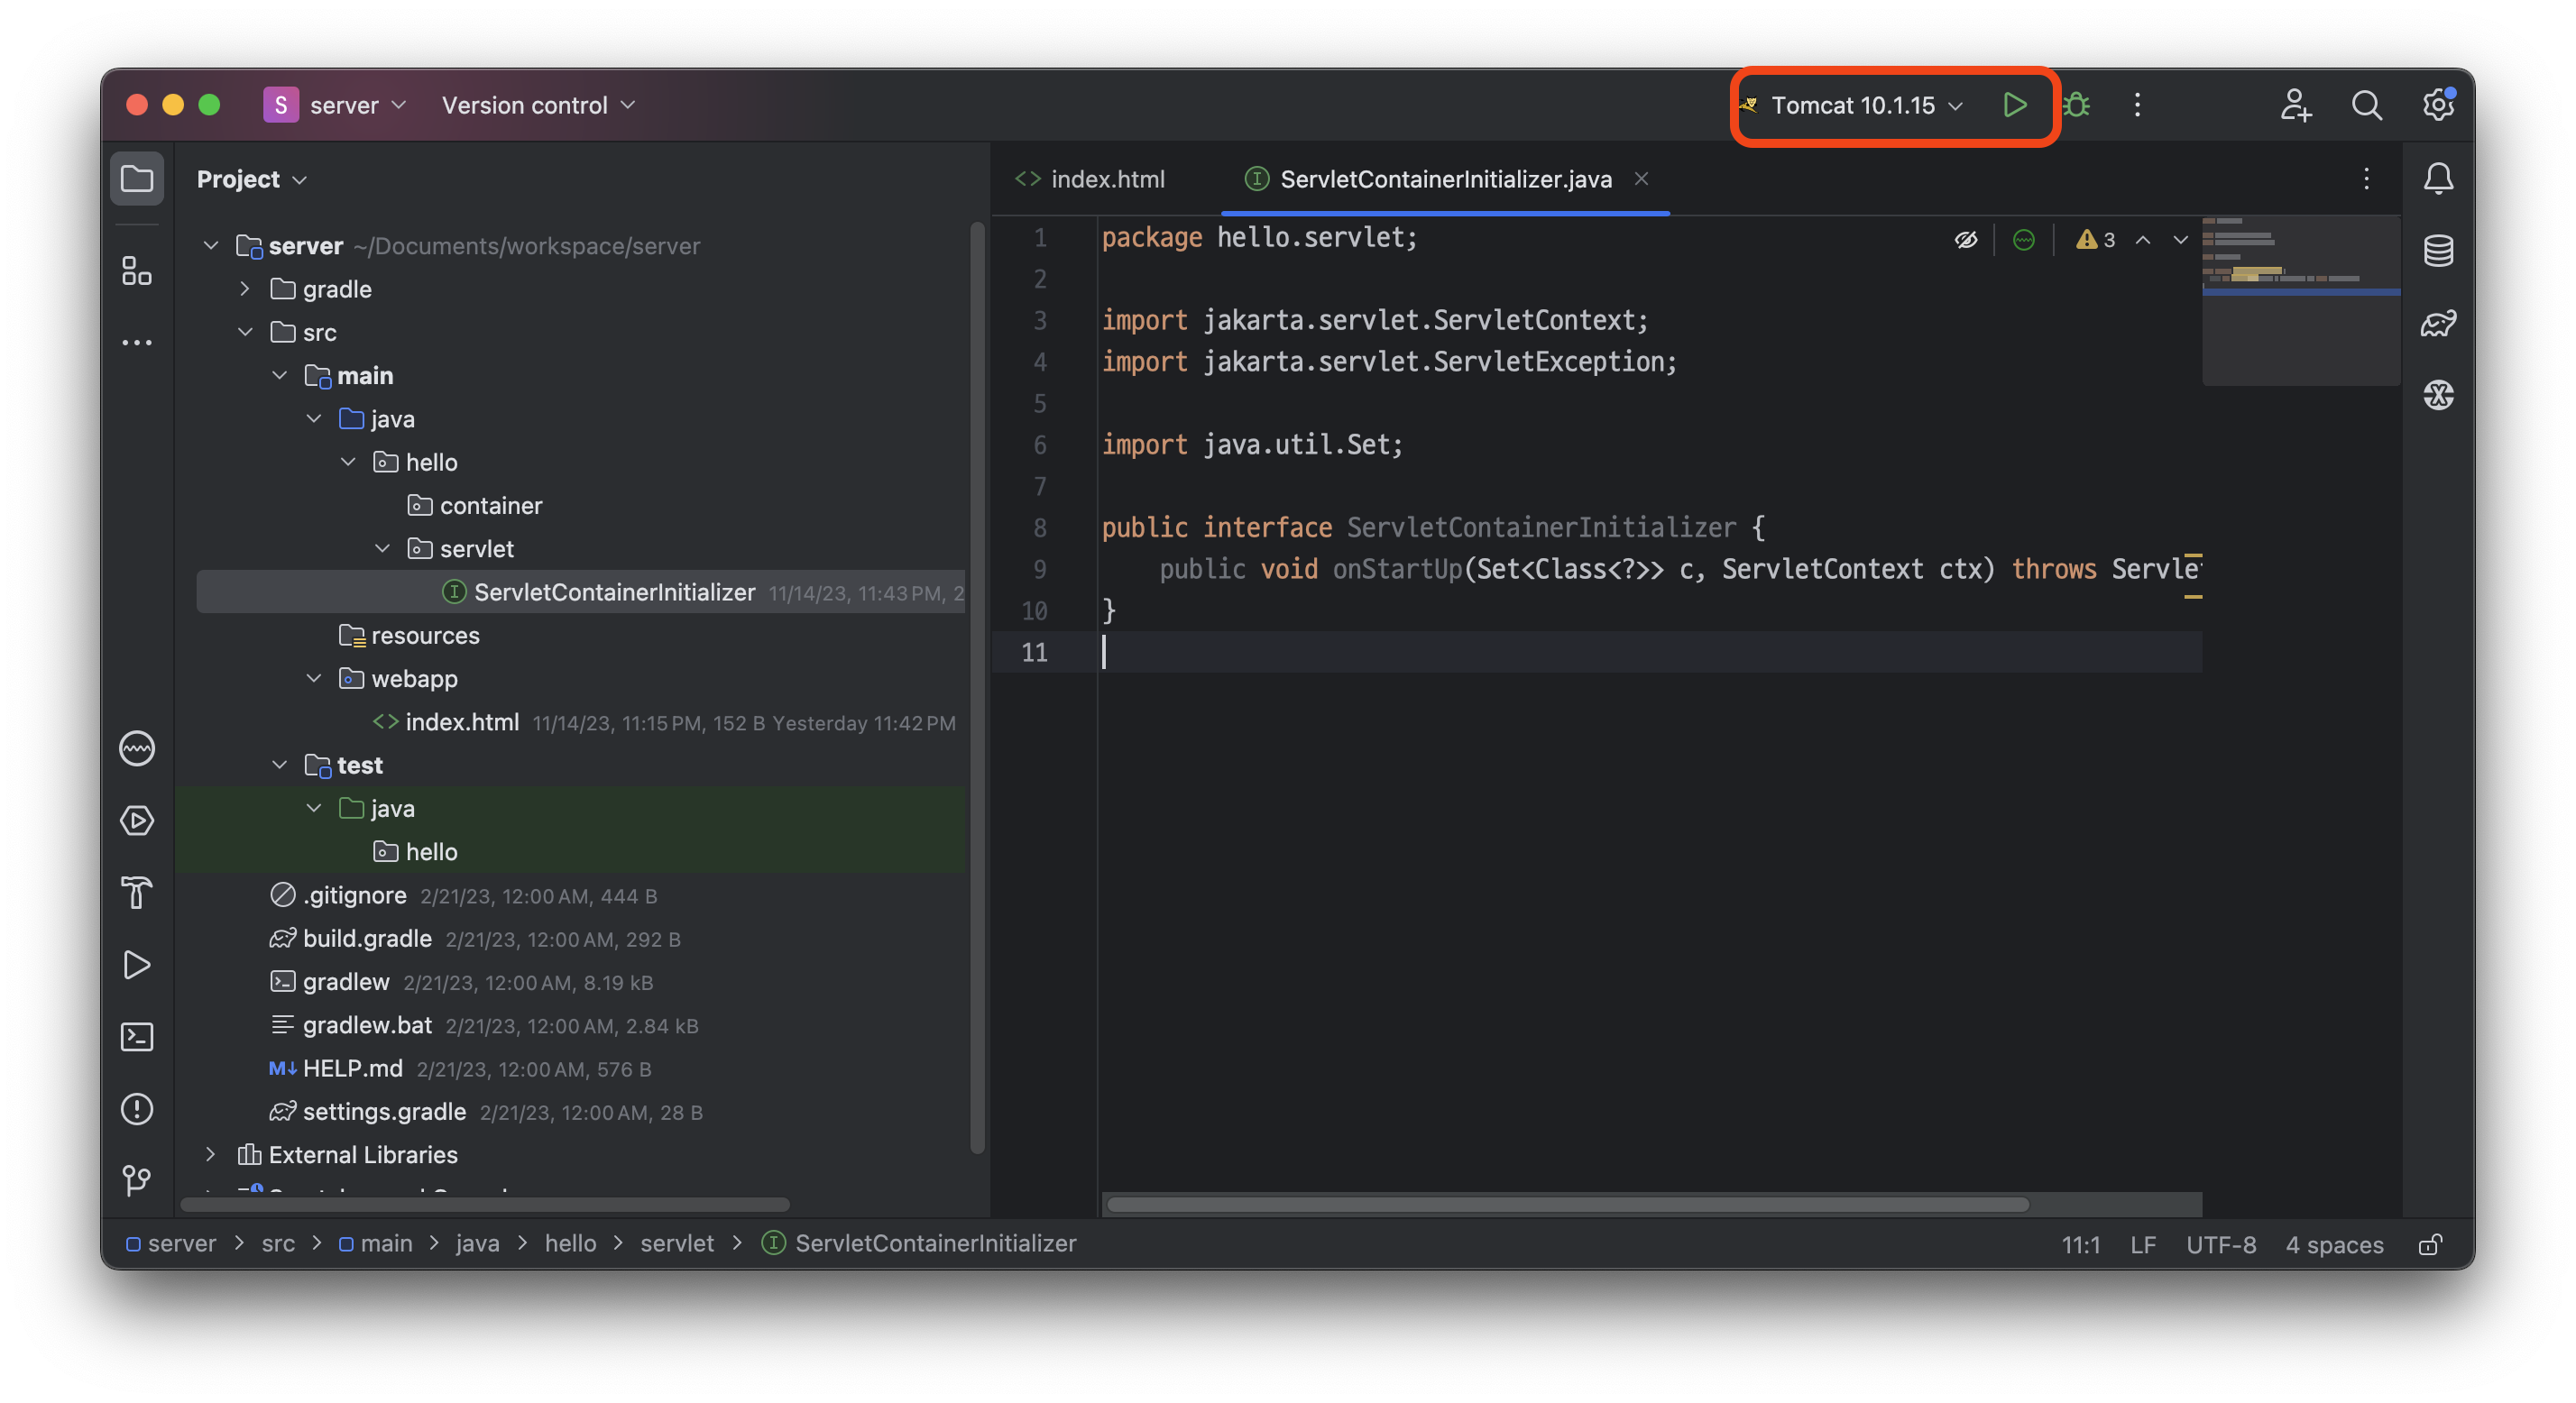Toggle Reader mode eye icon in editor

(x=1966, y=240)
